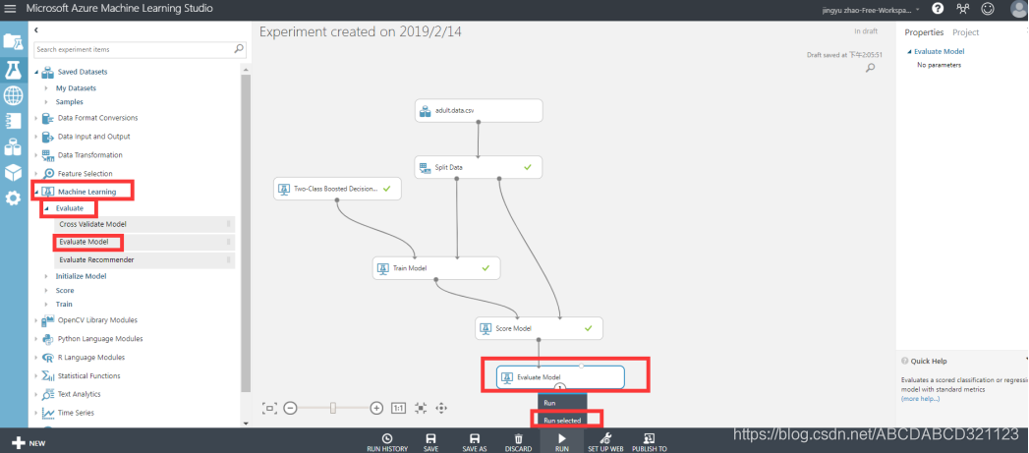Collapse the module palette with the chevron
This screenshot has width=1029, height=453.
(x=36, y=29)
